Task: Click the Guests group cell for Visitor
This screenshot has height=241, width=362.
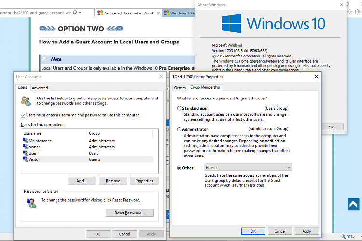Action: pos(95,159)
